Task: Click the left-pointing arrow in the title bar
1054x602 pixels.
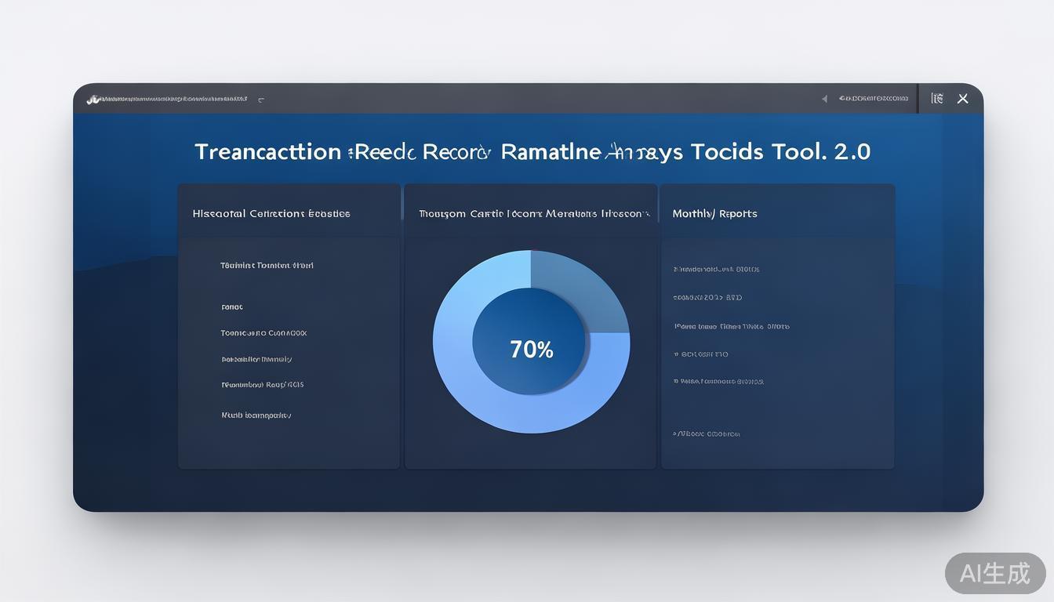Action: 824,99
